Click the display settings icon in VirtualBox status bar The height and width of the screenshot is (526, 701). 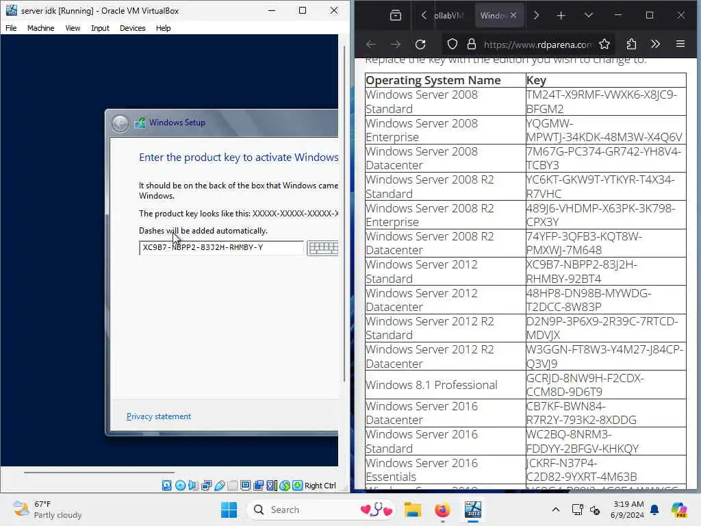(245, 486)
